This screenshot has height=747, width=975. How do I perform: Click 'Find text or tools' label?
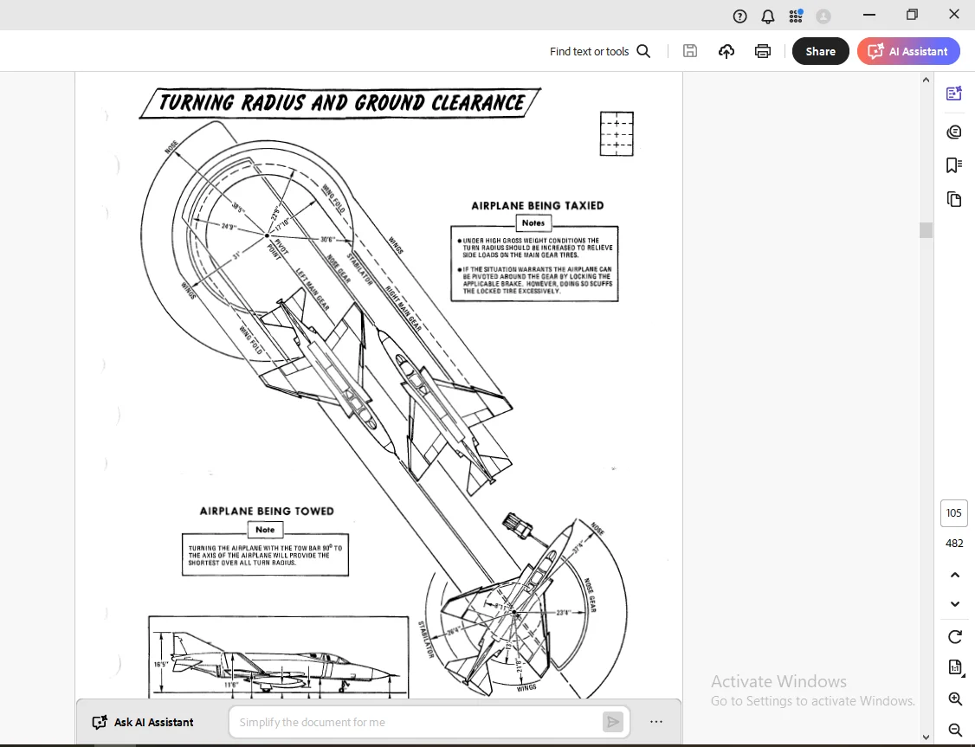point(589,52)
